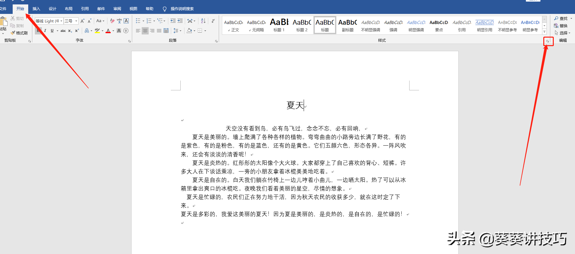Apply red font color
This screenshot has height=254, width=575.
pos(108,31)
